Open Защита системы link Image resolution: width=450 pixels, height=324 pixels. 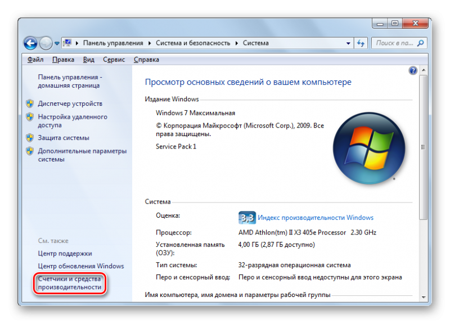[x=64, y=138]
